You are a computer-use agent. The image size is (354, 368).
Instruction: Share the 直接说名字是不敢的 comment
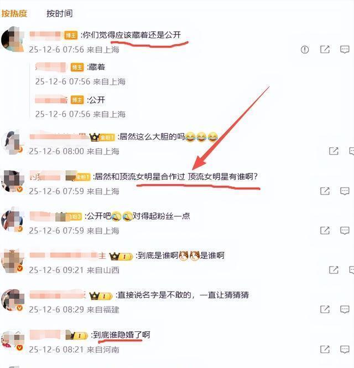coord(325,309)
